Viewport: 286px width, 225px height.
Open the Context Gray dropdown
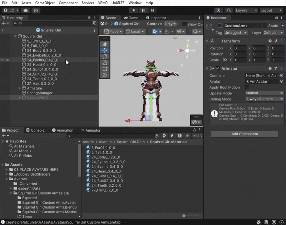coord(170,24)
